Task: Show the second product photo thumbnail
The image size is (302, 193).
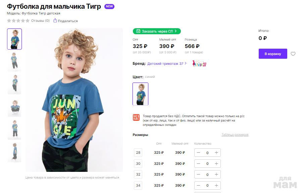Action: click(x=14, y=61)
